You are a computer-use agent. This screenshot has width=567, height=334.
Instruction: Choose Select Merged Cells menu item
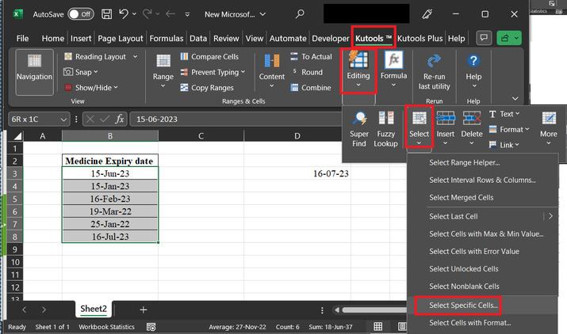tap(462, 198)
